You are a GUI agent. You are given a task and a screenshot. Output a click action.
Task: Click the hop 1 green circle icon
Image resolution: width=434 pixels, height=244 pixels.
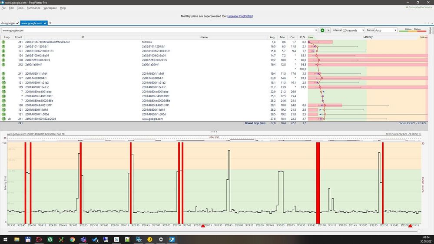pos(3,42)
